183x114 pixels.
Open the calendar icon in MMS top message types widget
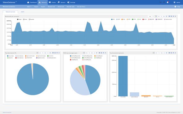pyautogui.click(x=97, y=53)
